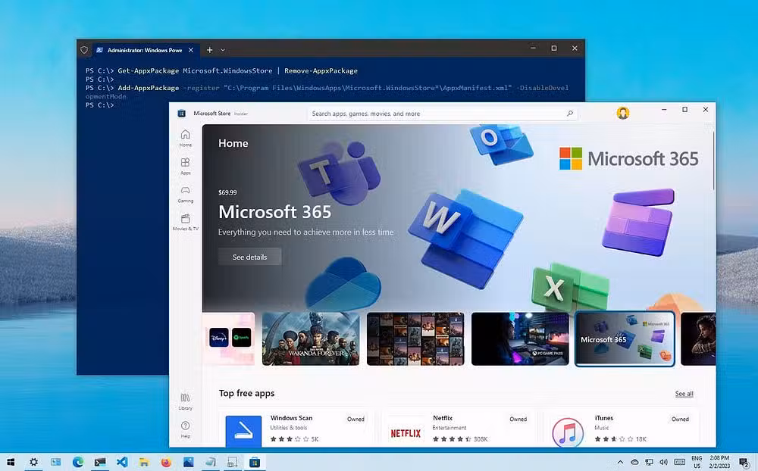Open a new tab in Windows Terminal
Viewport: 758px width, 471px height.
point(209,50)
